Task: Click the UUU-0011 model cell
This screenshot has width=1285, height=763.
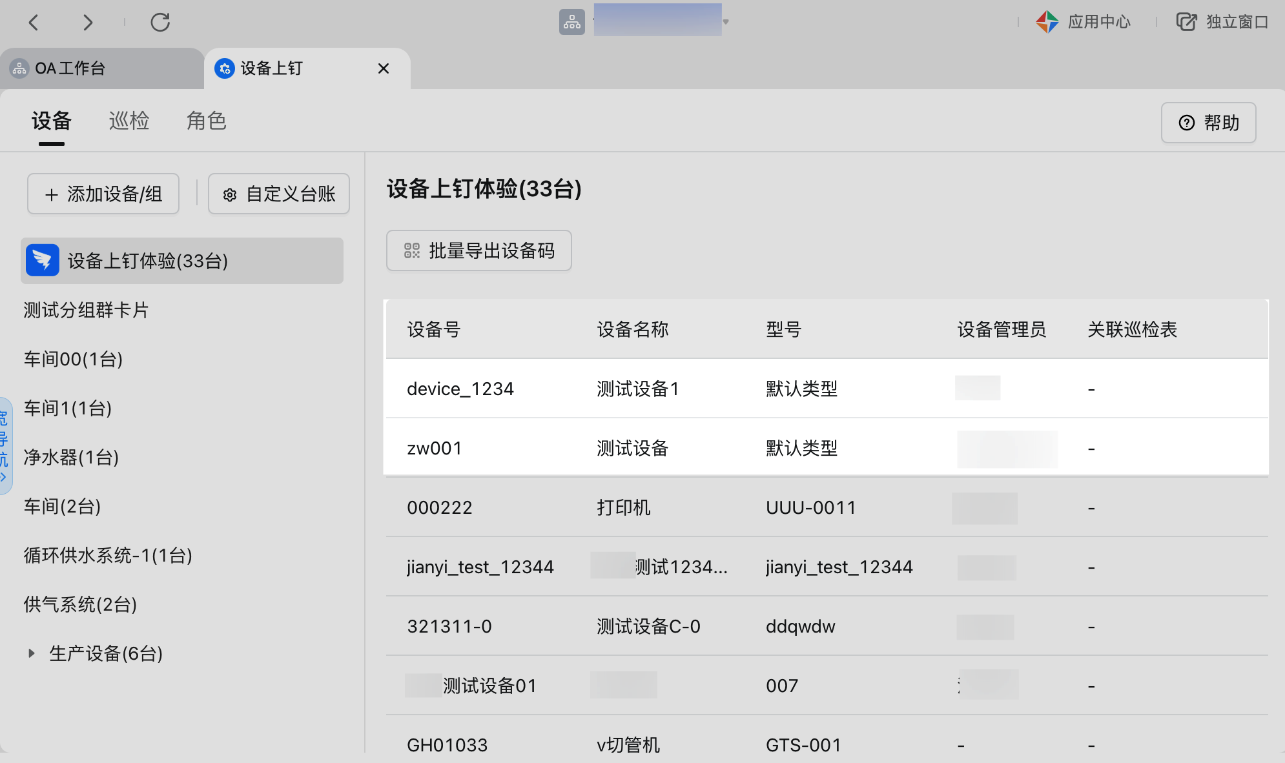Action: click(811, 508)
